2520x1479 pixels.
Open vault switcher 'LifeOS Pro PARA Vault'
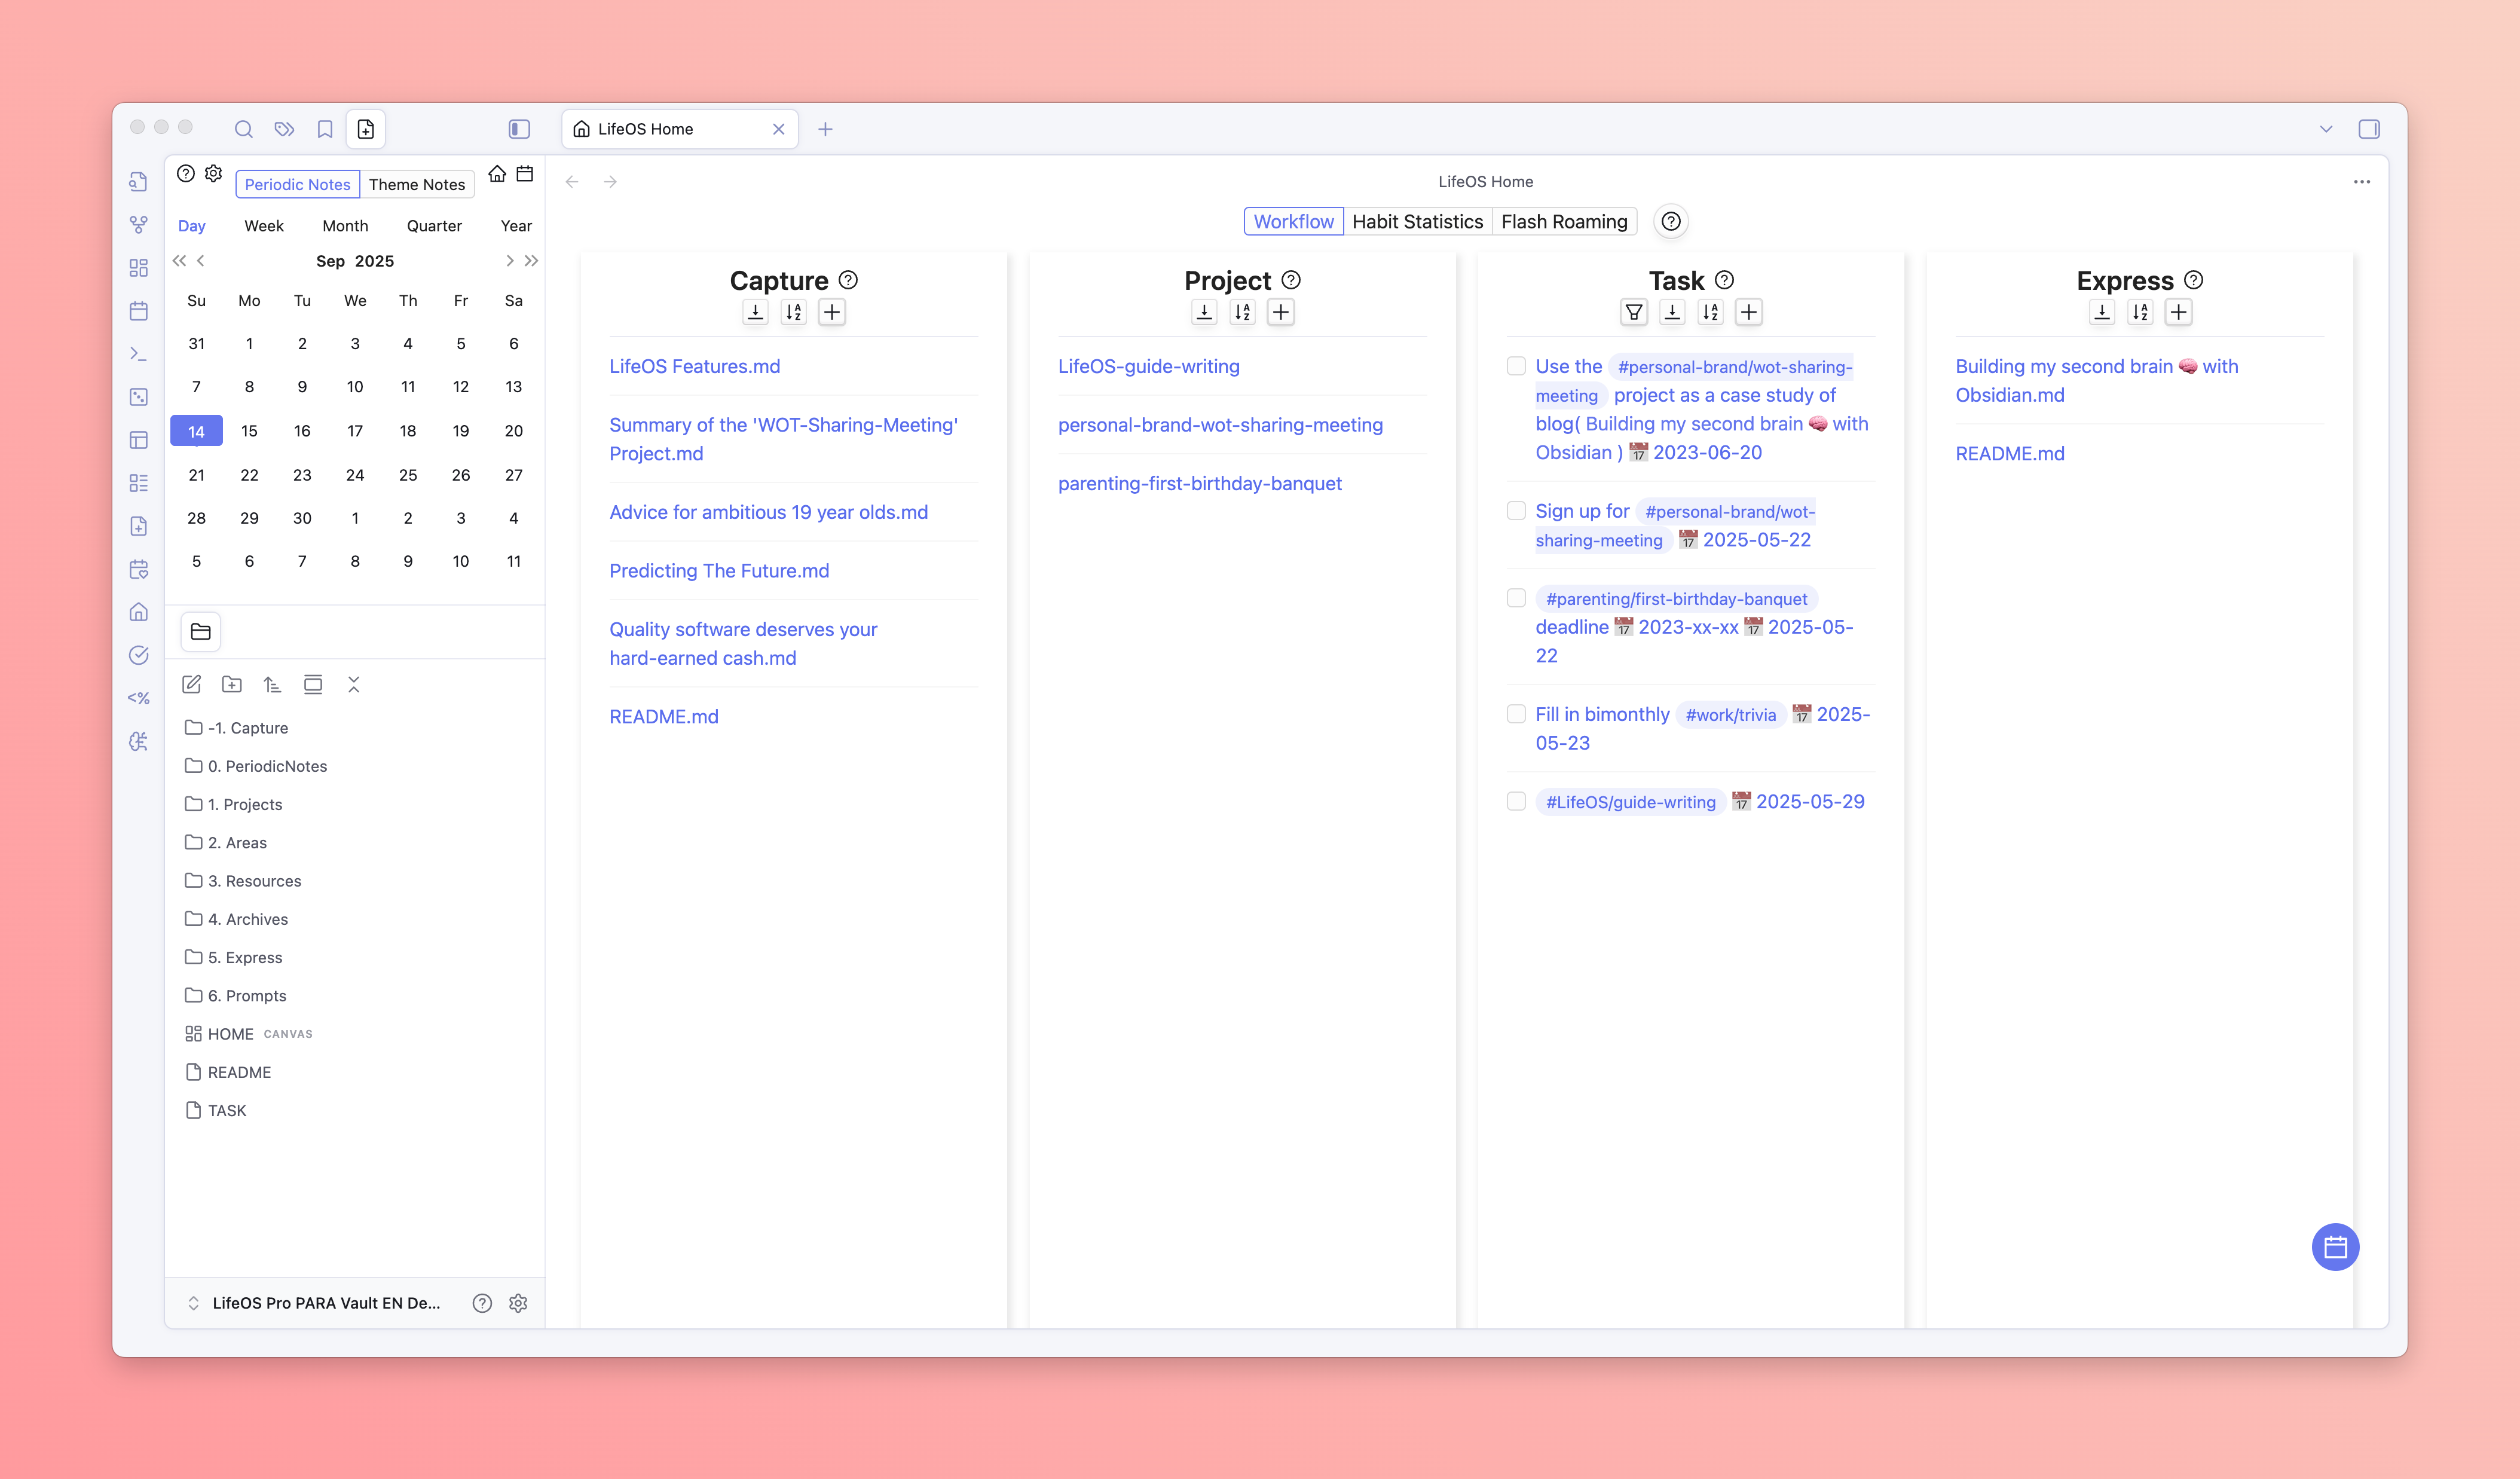(x=315, y=1302)
